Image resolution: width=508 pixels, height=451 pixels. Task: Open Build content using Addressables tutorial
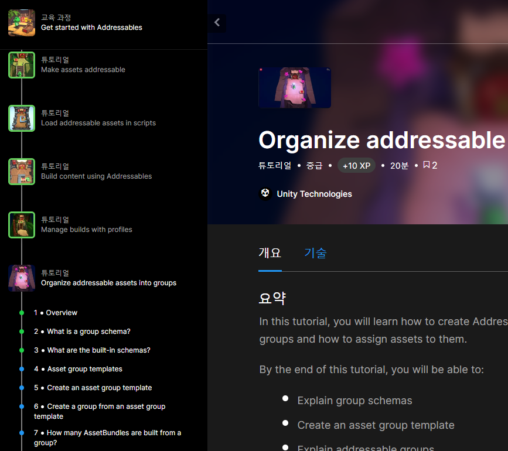pos(96,176)
